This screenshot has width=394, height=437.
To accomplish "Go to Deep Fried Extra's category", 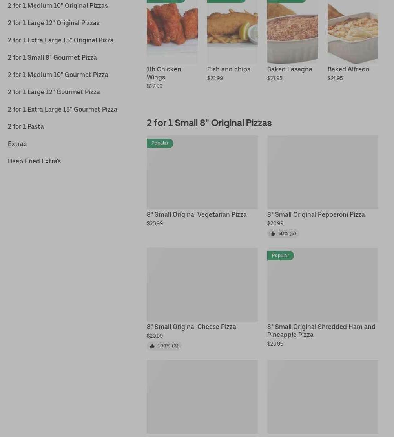I will tap(34, 161).
